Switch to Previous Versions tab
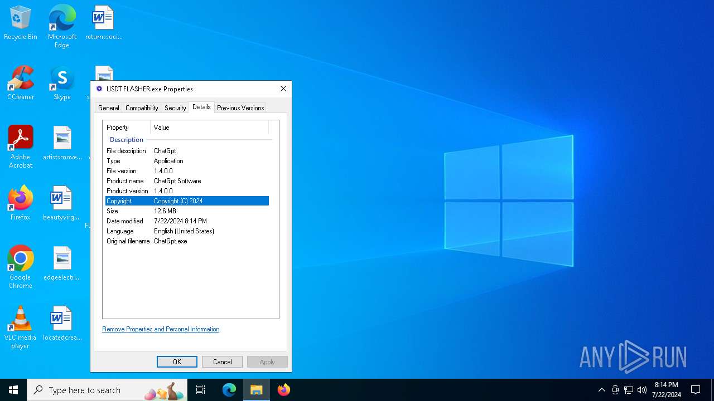 coord(240,108)
